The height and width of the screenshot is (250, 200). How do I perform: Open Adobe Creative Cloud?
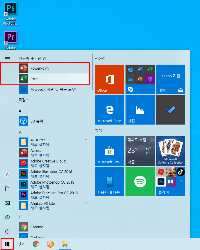click(x=53, y=163)
